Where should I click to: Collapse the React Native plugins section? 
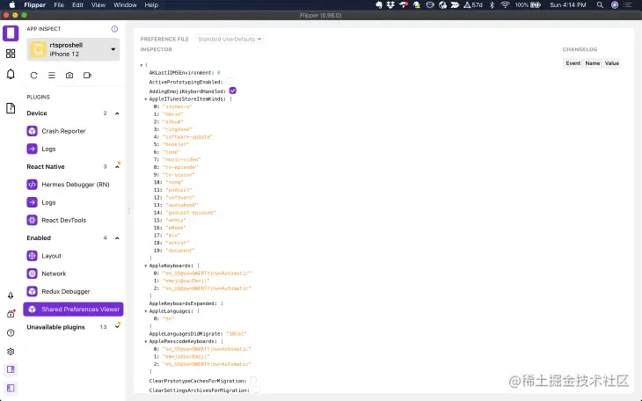[x=117, y=167]
